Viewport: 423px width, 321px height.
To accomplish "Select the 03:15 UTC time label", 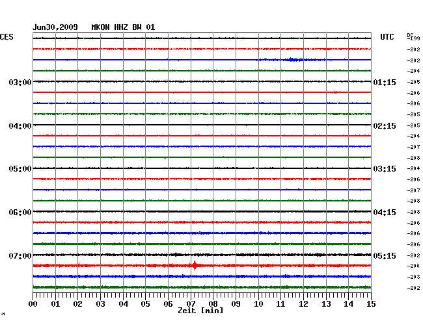I will [x=385, y=169].
